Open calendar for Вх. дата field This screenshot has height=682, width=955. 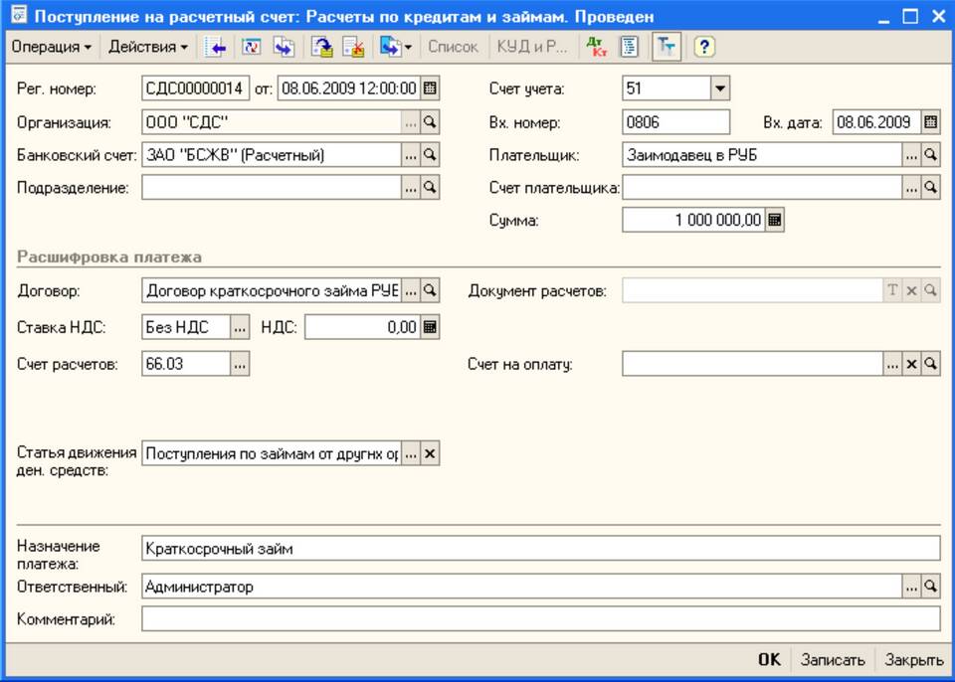[930, 122]
